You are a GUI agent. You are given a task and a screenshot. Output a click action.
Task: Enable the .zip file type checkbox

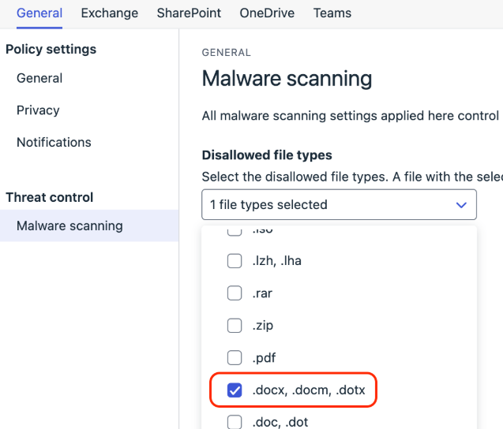(x=235, y=326)
